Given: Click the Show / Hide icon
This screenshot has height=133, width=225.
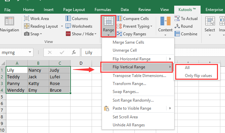Looking at the screenshot, I should click(x=68, y=34).
